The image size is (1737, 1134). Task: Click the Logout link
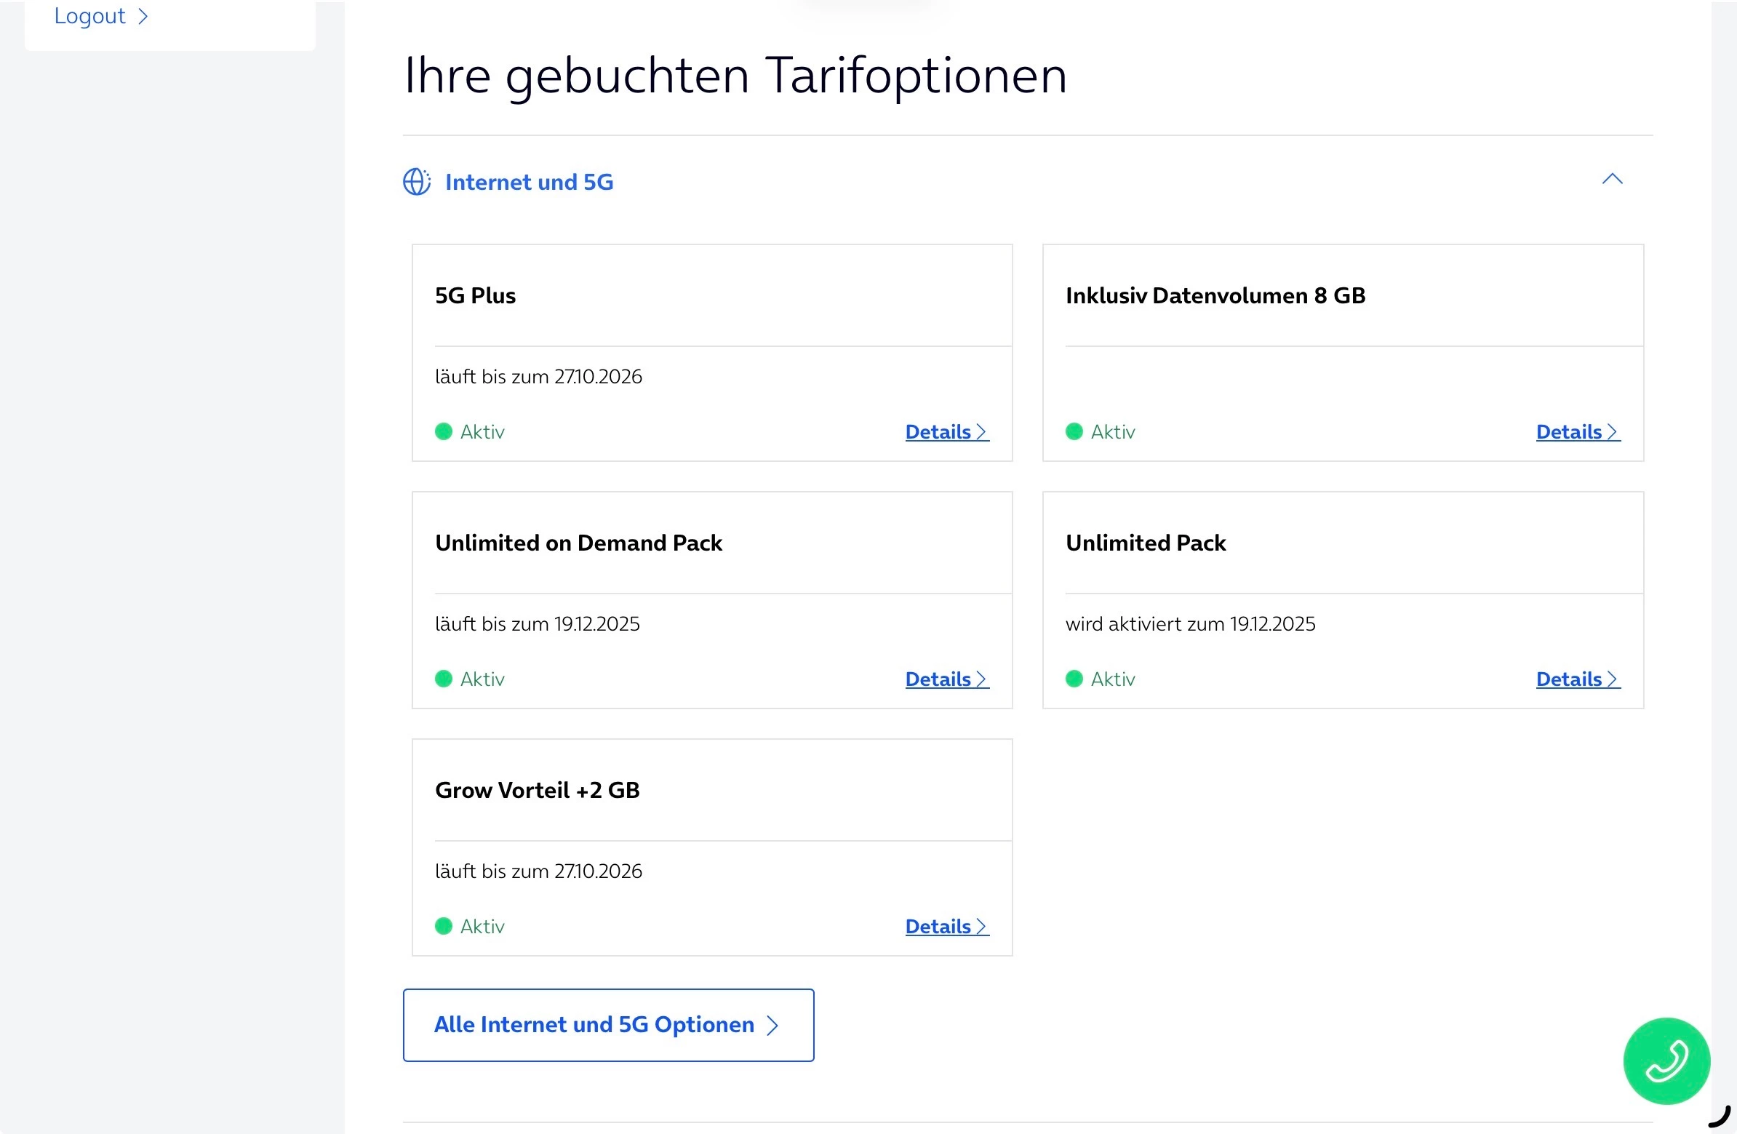pyautogui.click(x=89, y=16)
